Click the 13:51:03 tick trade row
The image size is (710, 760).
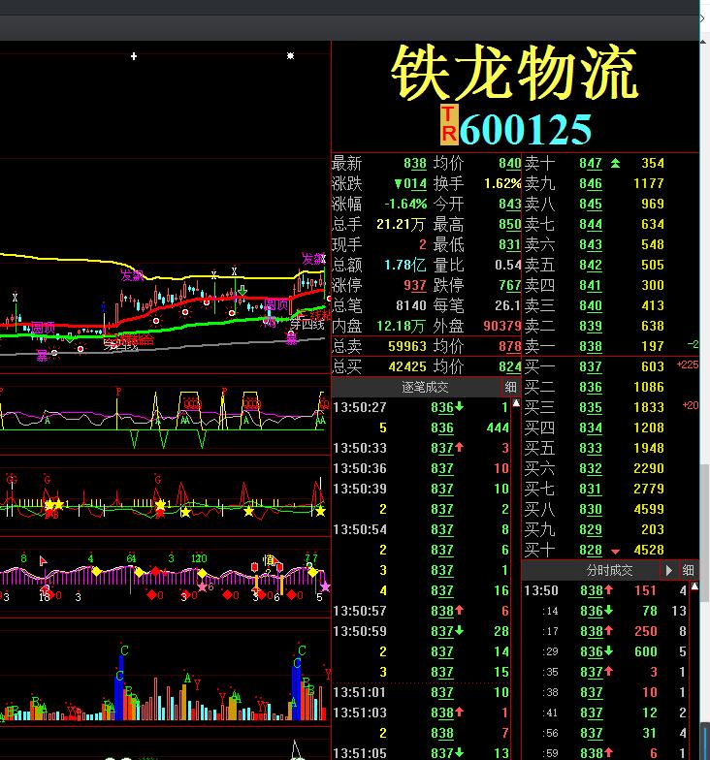point(421,713)
